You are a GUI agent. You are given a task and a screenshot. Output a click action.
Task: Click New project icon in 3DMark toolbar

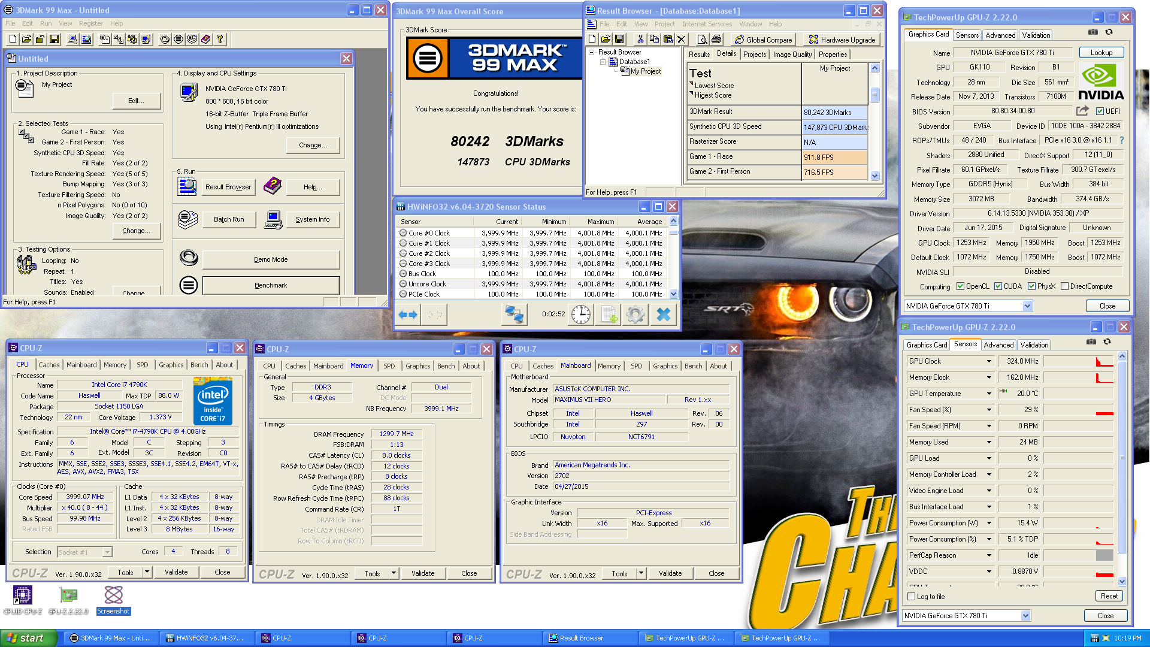pos(13,39)
